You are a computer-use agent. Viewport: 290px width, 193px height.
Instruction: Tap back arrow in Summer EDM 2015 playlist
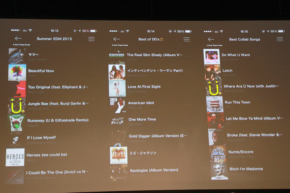pos(18,39)
